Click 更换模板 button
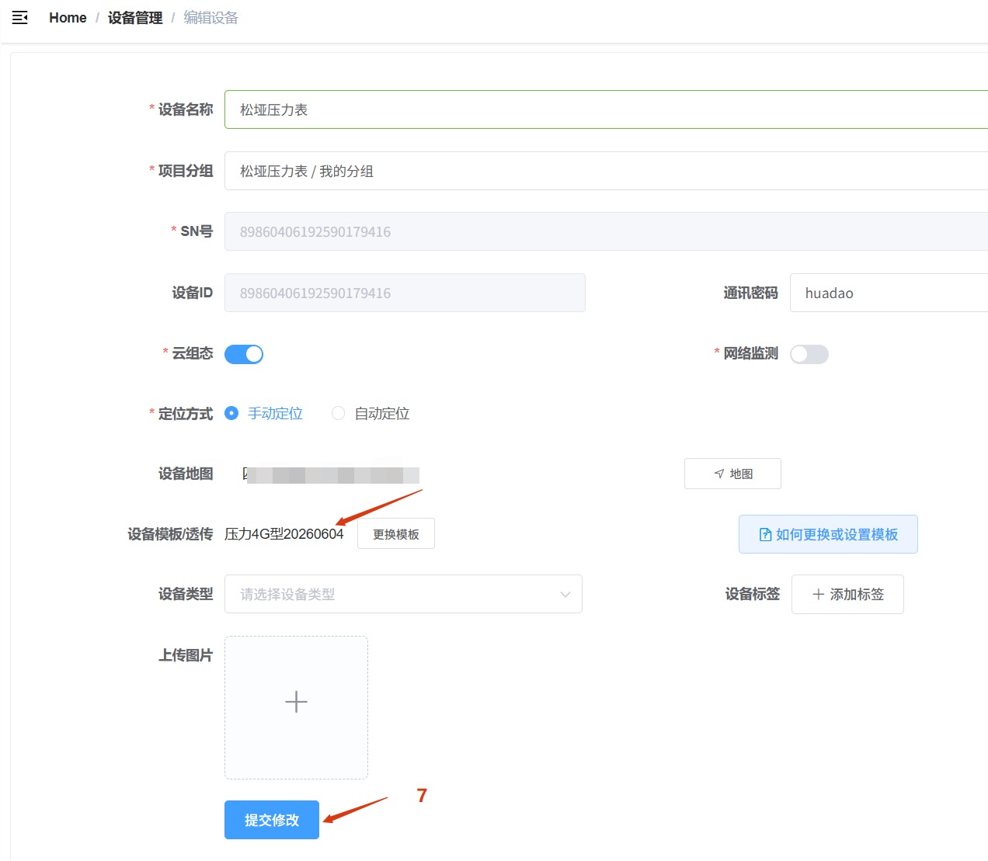The width and height of the screenshot is (988, 861). (396, 534)
